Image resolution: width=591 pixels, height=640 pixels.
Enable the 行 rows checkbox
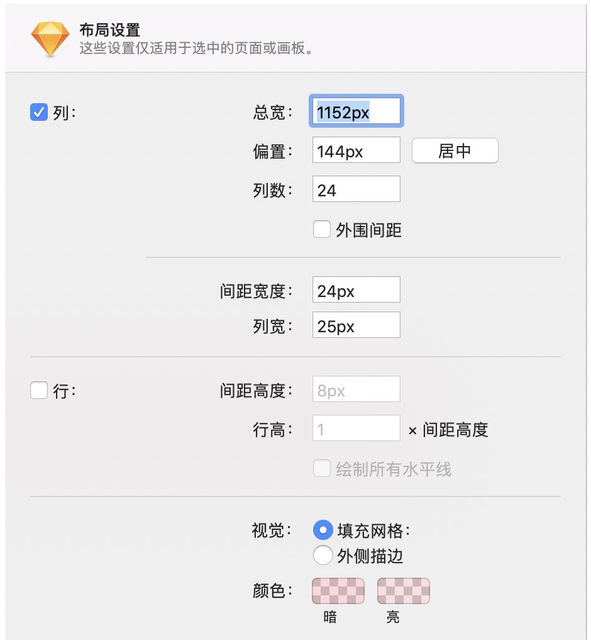(x=39, y=390)
